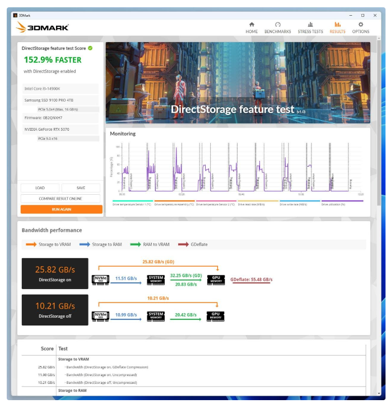
Task: Click the Samsung SSD 9100 PRO 4TB entry
Action: (x=61, y=100)
